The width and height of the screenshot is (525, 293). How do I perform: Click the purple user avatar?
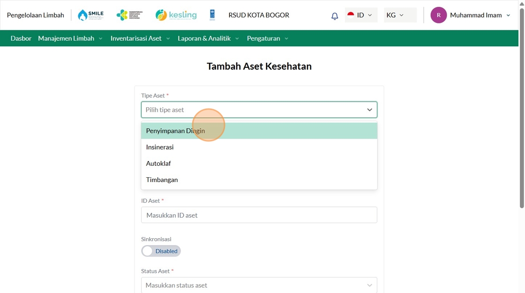pos(438,15)
